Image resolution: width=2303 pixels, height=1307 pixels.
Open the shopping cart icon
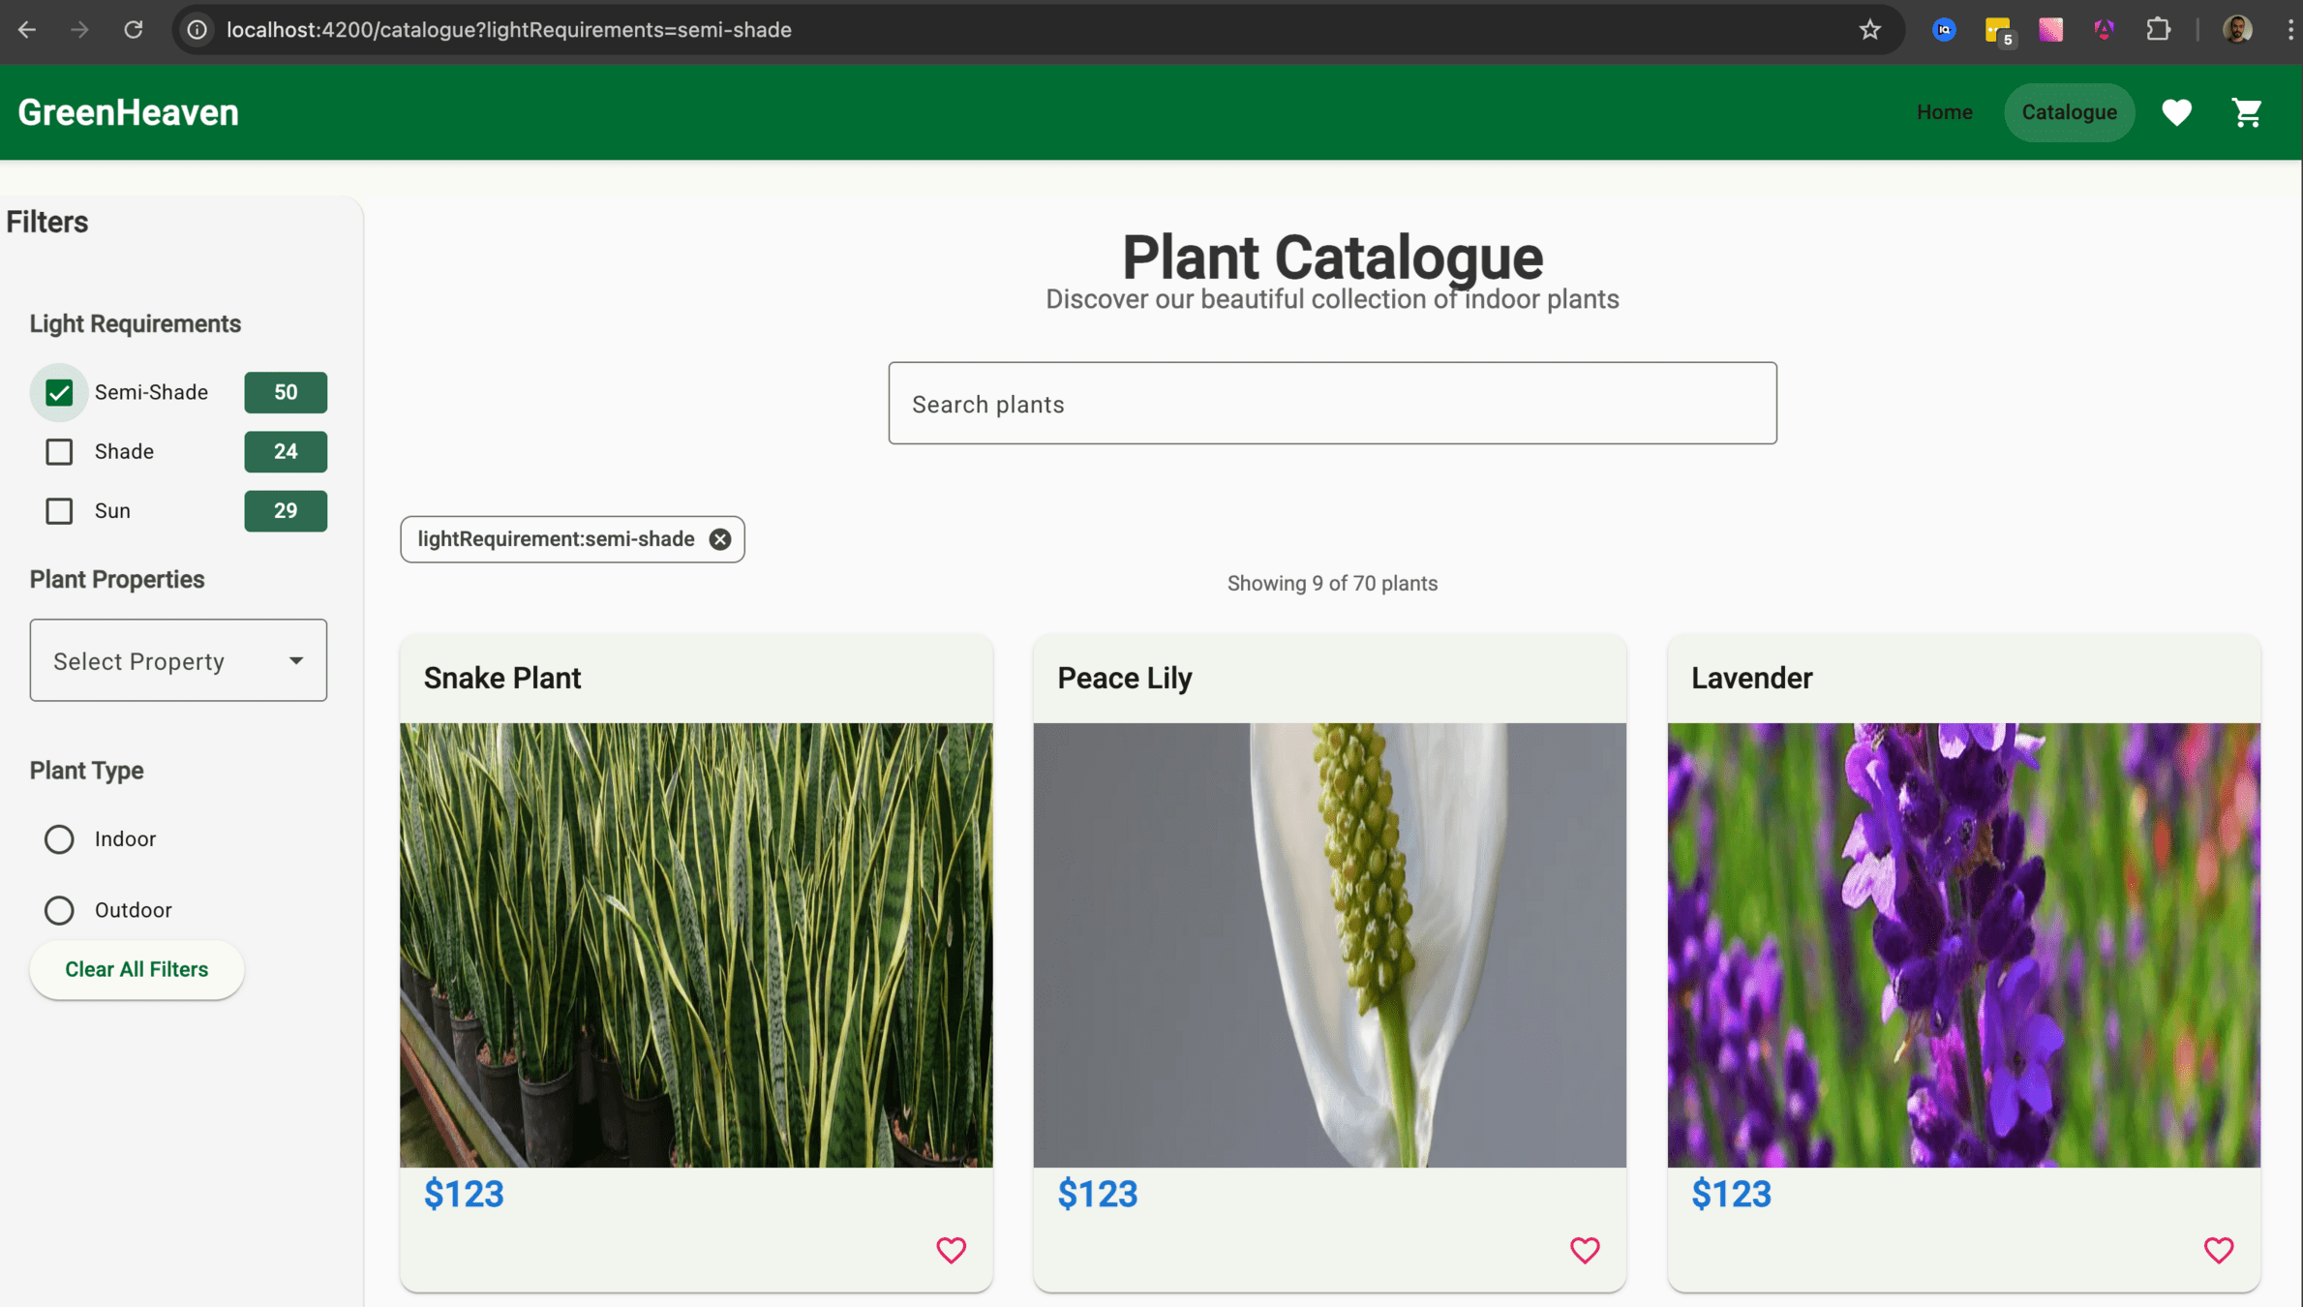(x=2246, y=112)
